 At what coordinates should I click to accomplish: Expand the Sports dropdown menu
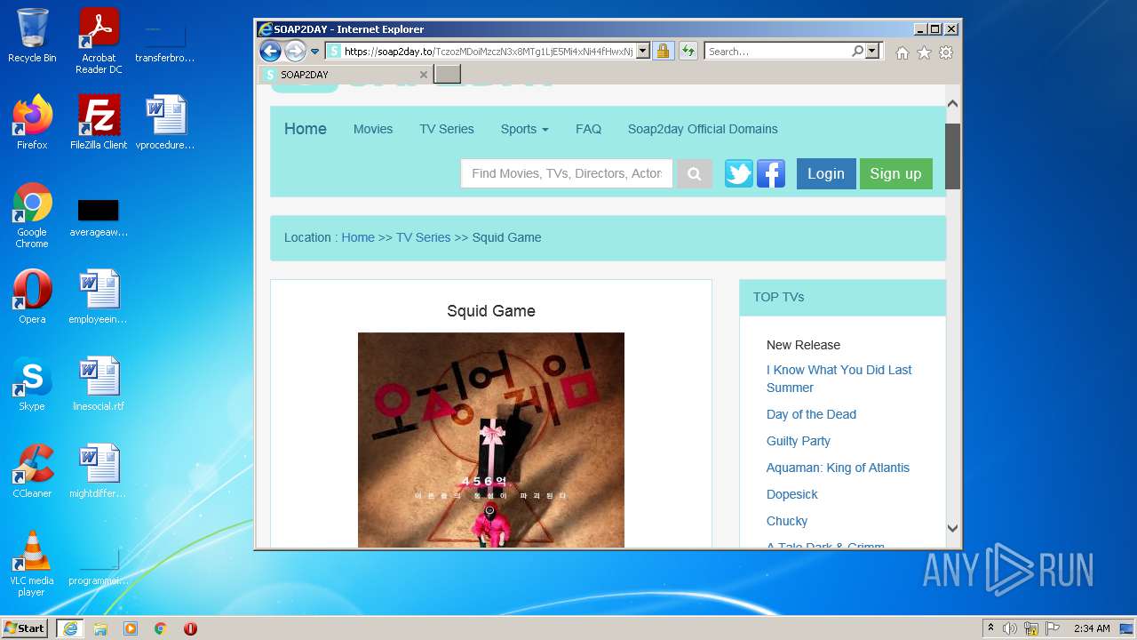(524, 129)
